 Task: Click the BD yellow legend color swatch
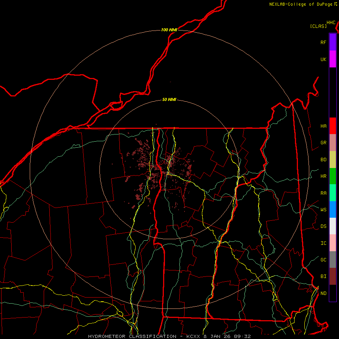point(333,160)
